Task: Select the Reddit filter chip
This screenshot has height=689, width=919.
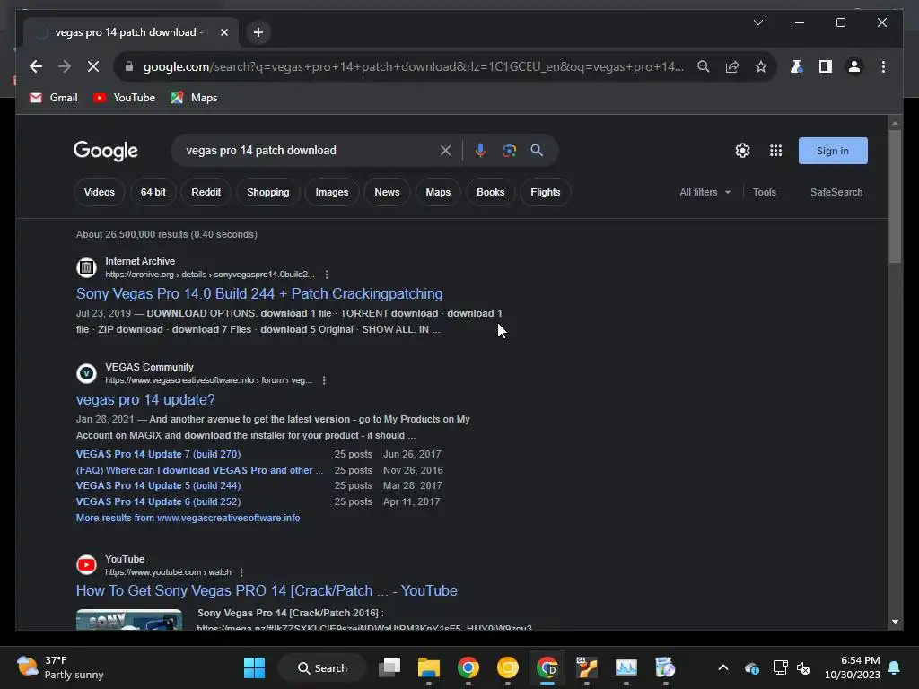Action: (206, 192)
